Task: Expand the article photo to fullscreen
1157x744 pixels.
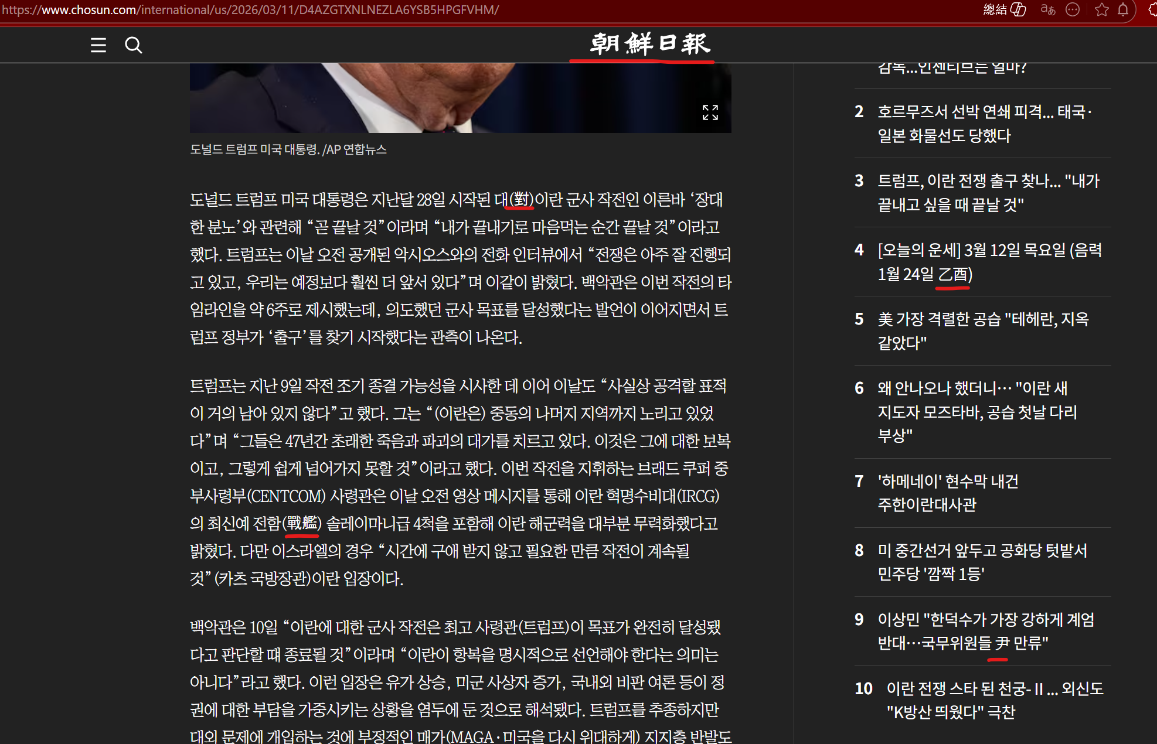Action: [x=710, y=112]
